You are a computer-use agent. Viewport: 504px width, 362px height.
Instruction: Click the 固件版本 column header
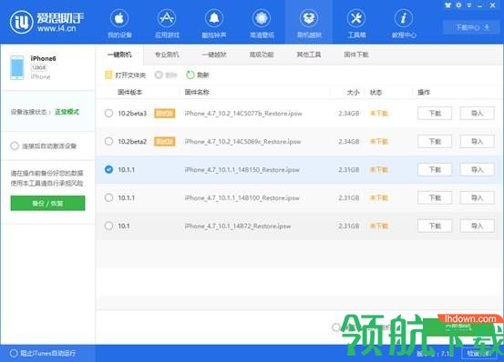coord(129,93)
